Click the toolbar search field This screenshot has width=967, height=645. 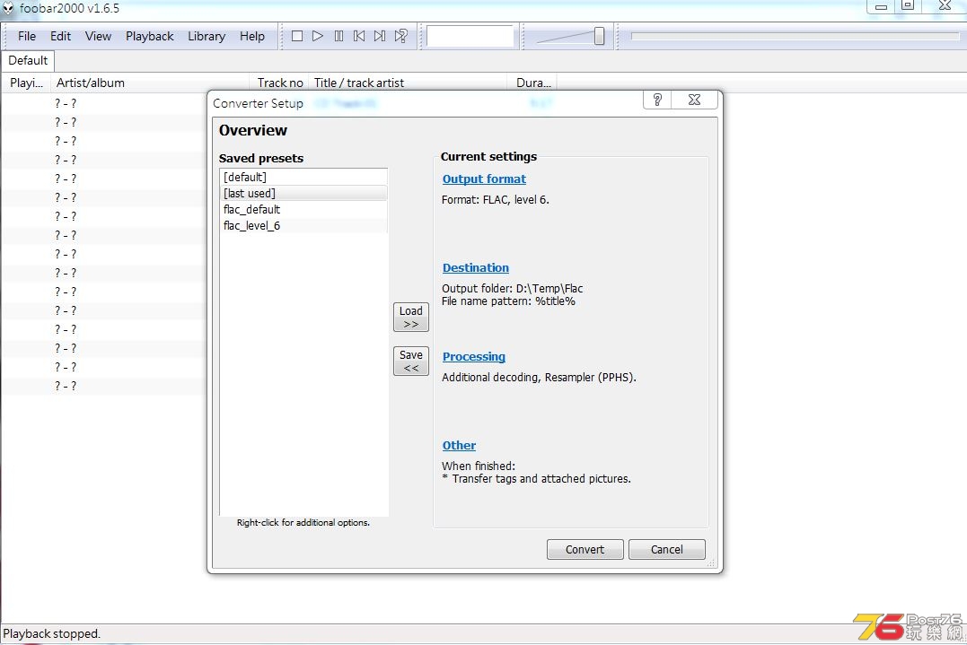pos(470,37)
